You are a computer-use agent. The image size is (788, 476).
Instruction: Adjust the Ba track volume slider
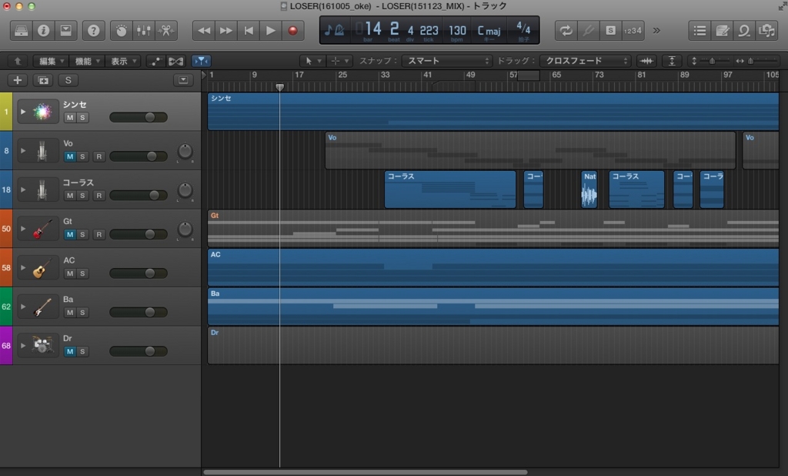(139, 313)
